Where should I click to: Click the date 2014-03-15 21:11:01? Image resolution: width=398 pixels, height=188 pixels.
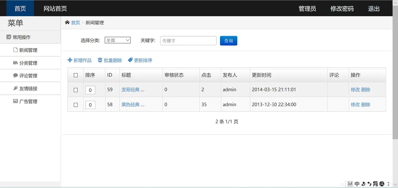274,90
